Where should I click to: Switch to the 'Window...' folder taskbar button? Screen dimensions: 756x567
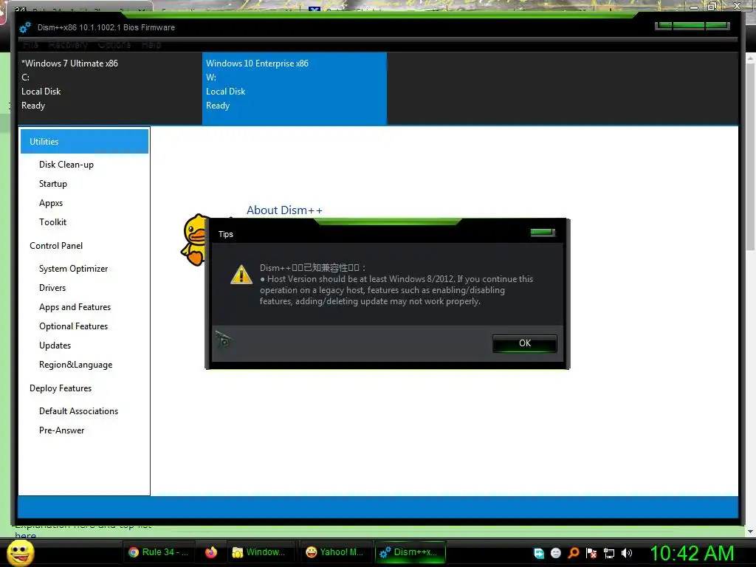[259, 552]
